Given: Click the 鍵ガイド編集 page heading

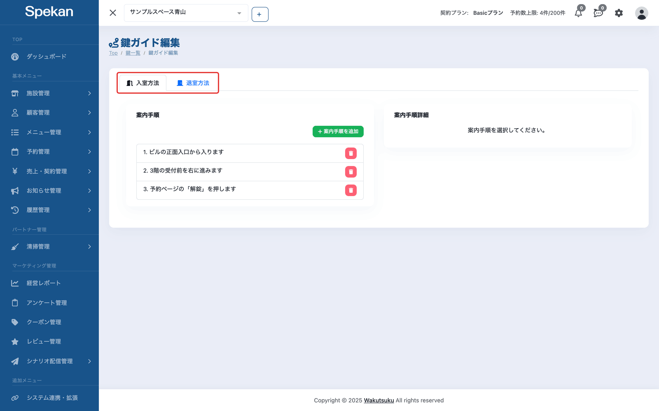Looking at the screenshot, I should (x=150, y=43).
